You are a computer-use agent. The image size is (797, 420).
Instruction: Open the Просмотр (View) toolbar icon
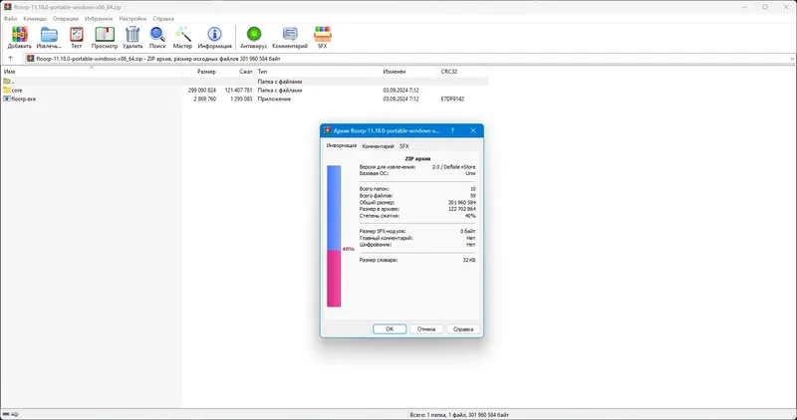(105, 35)
